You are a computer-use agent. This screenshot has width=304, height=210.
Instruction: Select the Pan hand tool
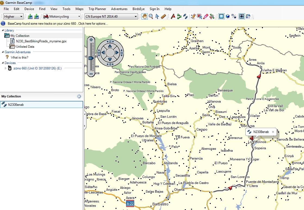[x=145, y=17]
